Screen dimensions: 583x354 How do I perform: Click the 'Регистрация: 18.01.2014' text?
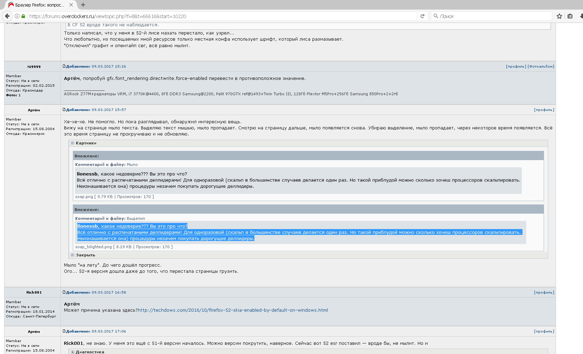click(x=30, y=312)
